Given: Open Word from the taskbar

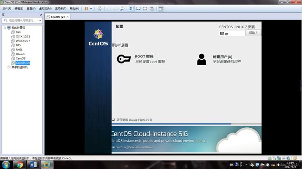Looking at the screenshot, I should click(x=33, y=165).
